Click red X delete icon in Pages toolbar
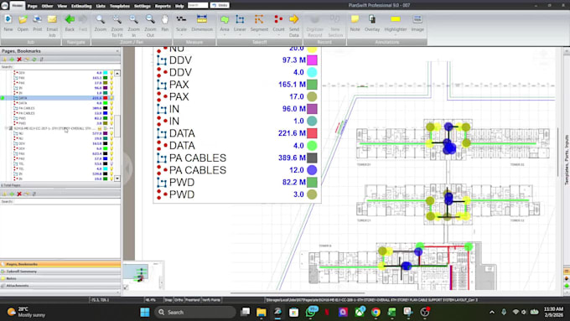Image resolution: width=570 pixels, height=321 pixels. 19,60
